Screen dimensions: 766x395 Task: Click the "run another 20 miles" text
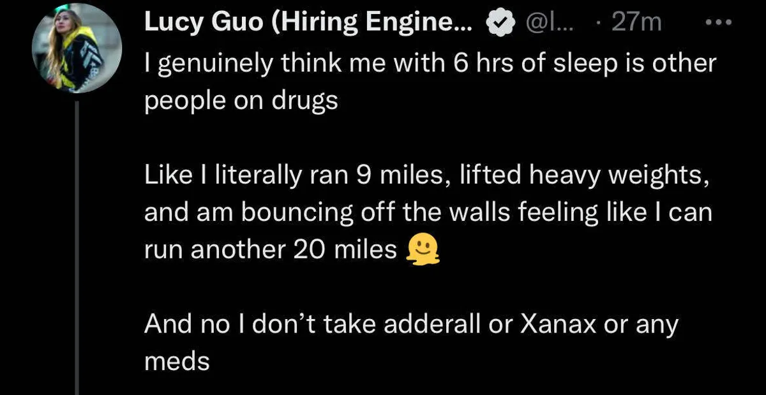[x=271, y=250]
